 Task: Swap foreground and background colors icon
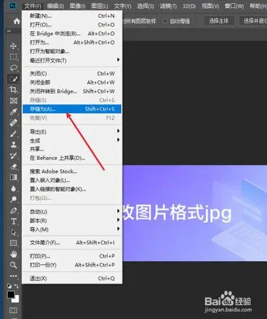[x=17, y=286]
